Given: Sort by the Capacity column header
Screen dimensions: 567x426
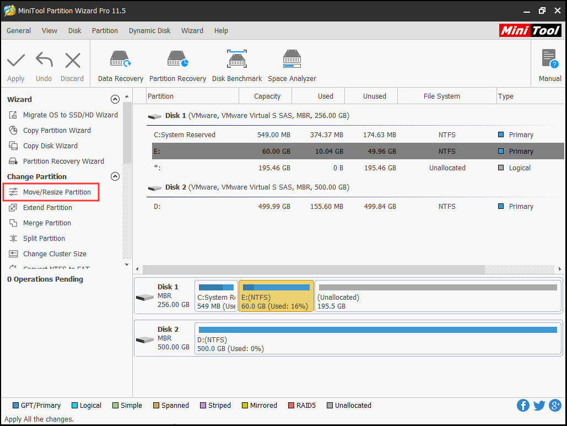Looking at the screenshot, I should coord(267,96).
